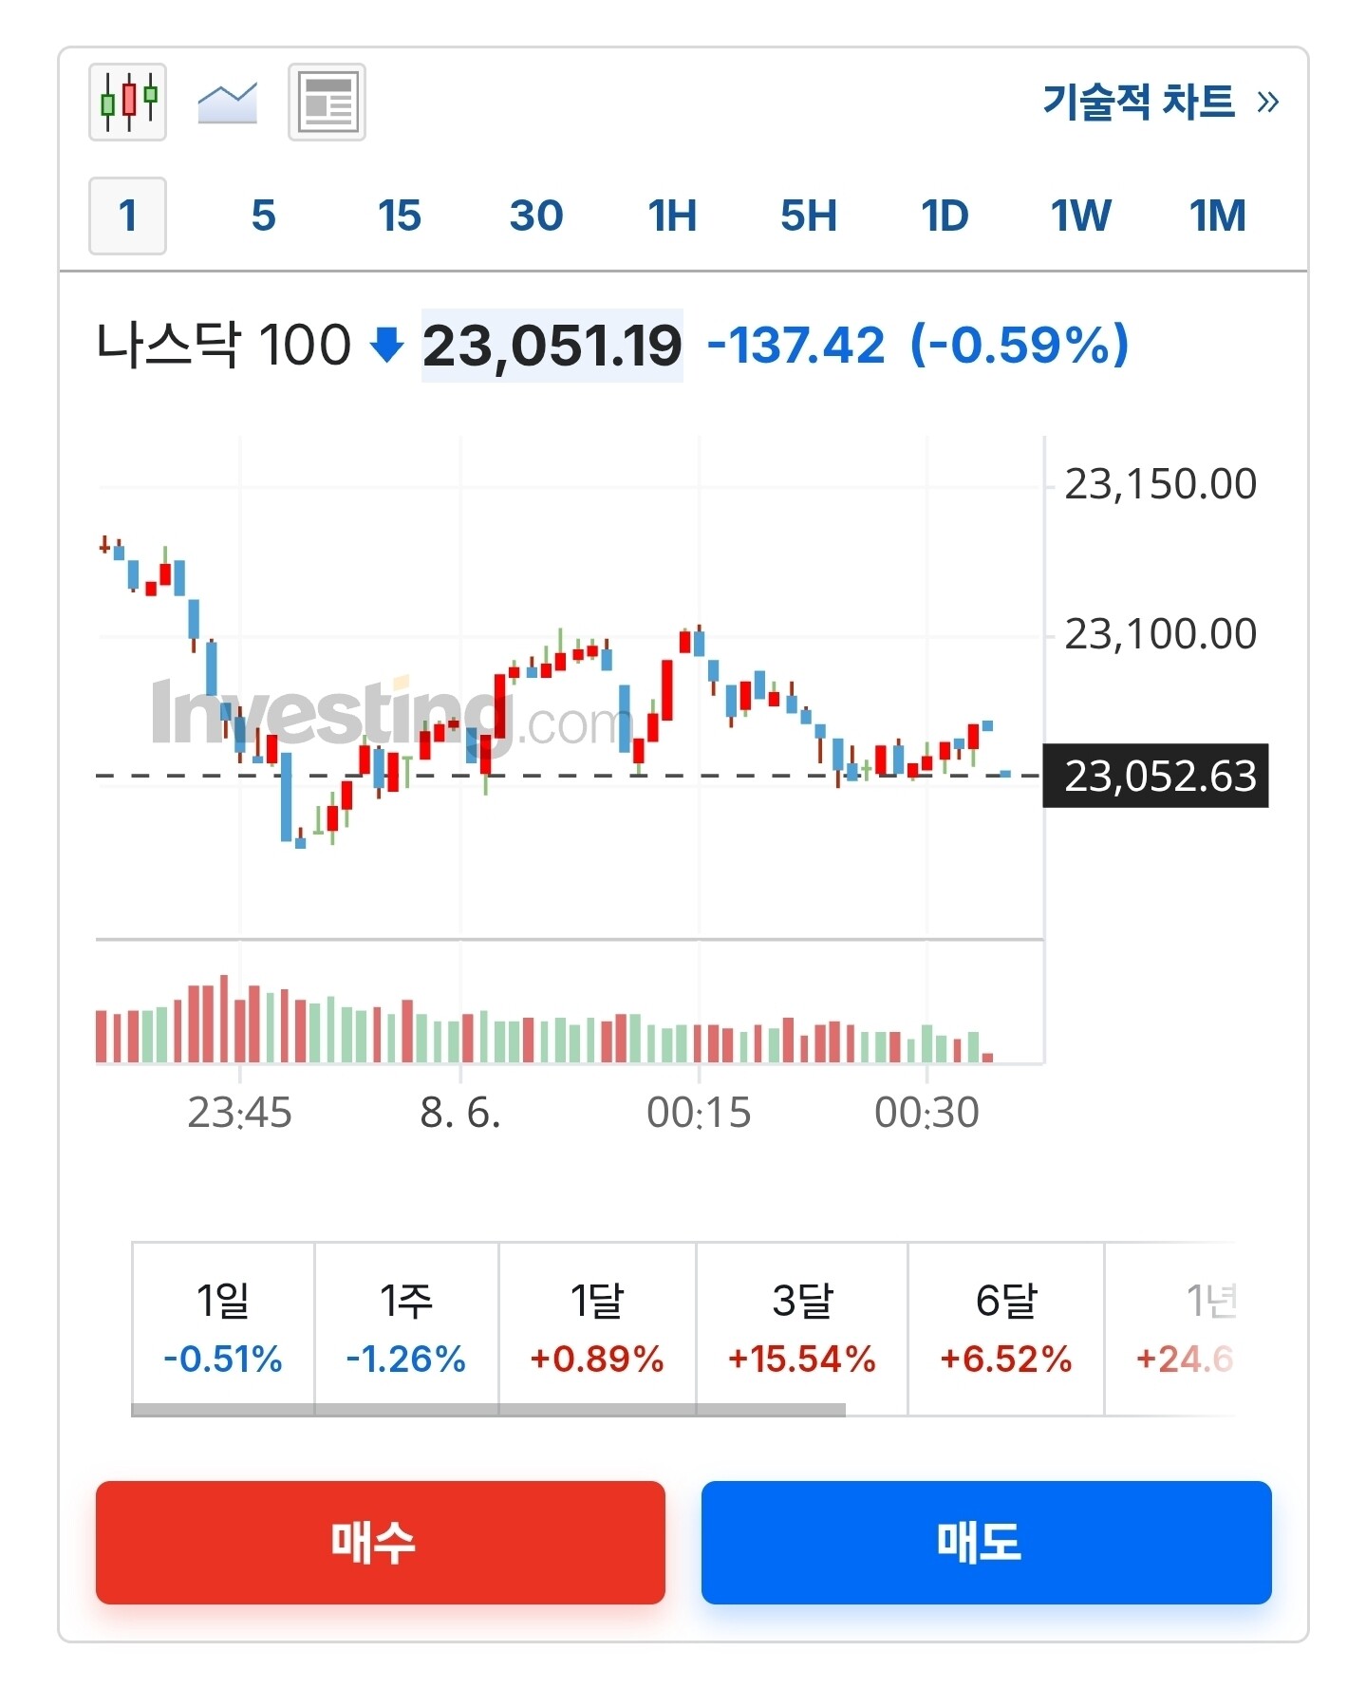Select the 1주 performance period cell

406,1327
